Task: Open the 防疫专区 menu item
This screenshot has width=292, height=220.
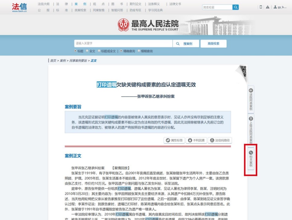Action: [x=135, y=10]
